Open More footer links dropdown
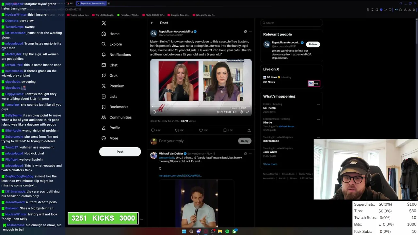The image size is (418, 235). click(x=293, y=178)
